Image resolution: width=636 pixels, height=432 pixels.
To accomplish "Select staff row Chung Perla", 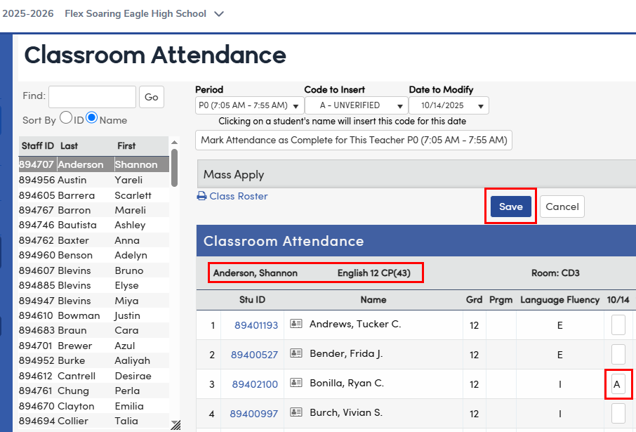I will click(93, 391).
